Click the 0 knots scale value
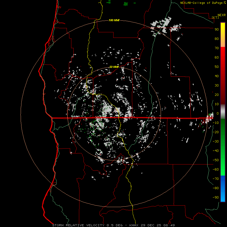 pos(217,113)
